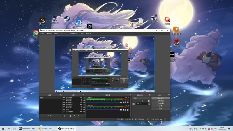Open the scene transition type dropdown
Image resolution: width=233 pixels, height=131 pixels.
141,98
